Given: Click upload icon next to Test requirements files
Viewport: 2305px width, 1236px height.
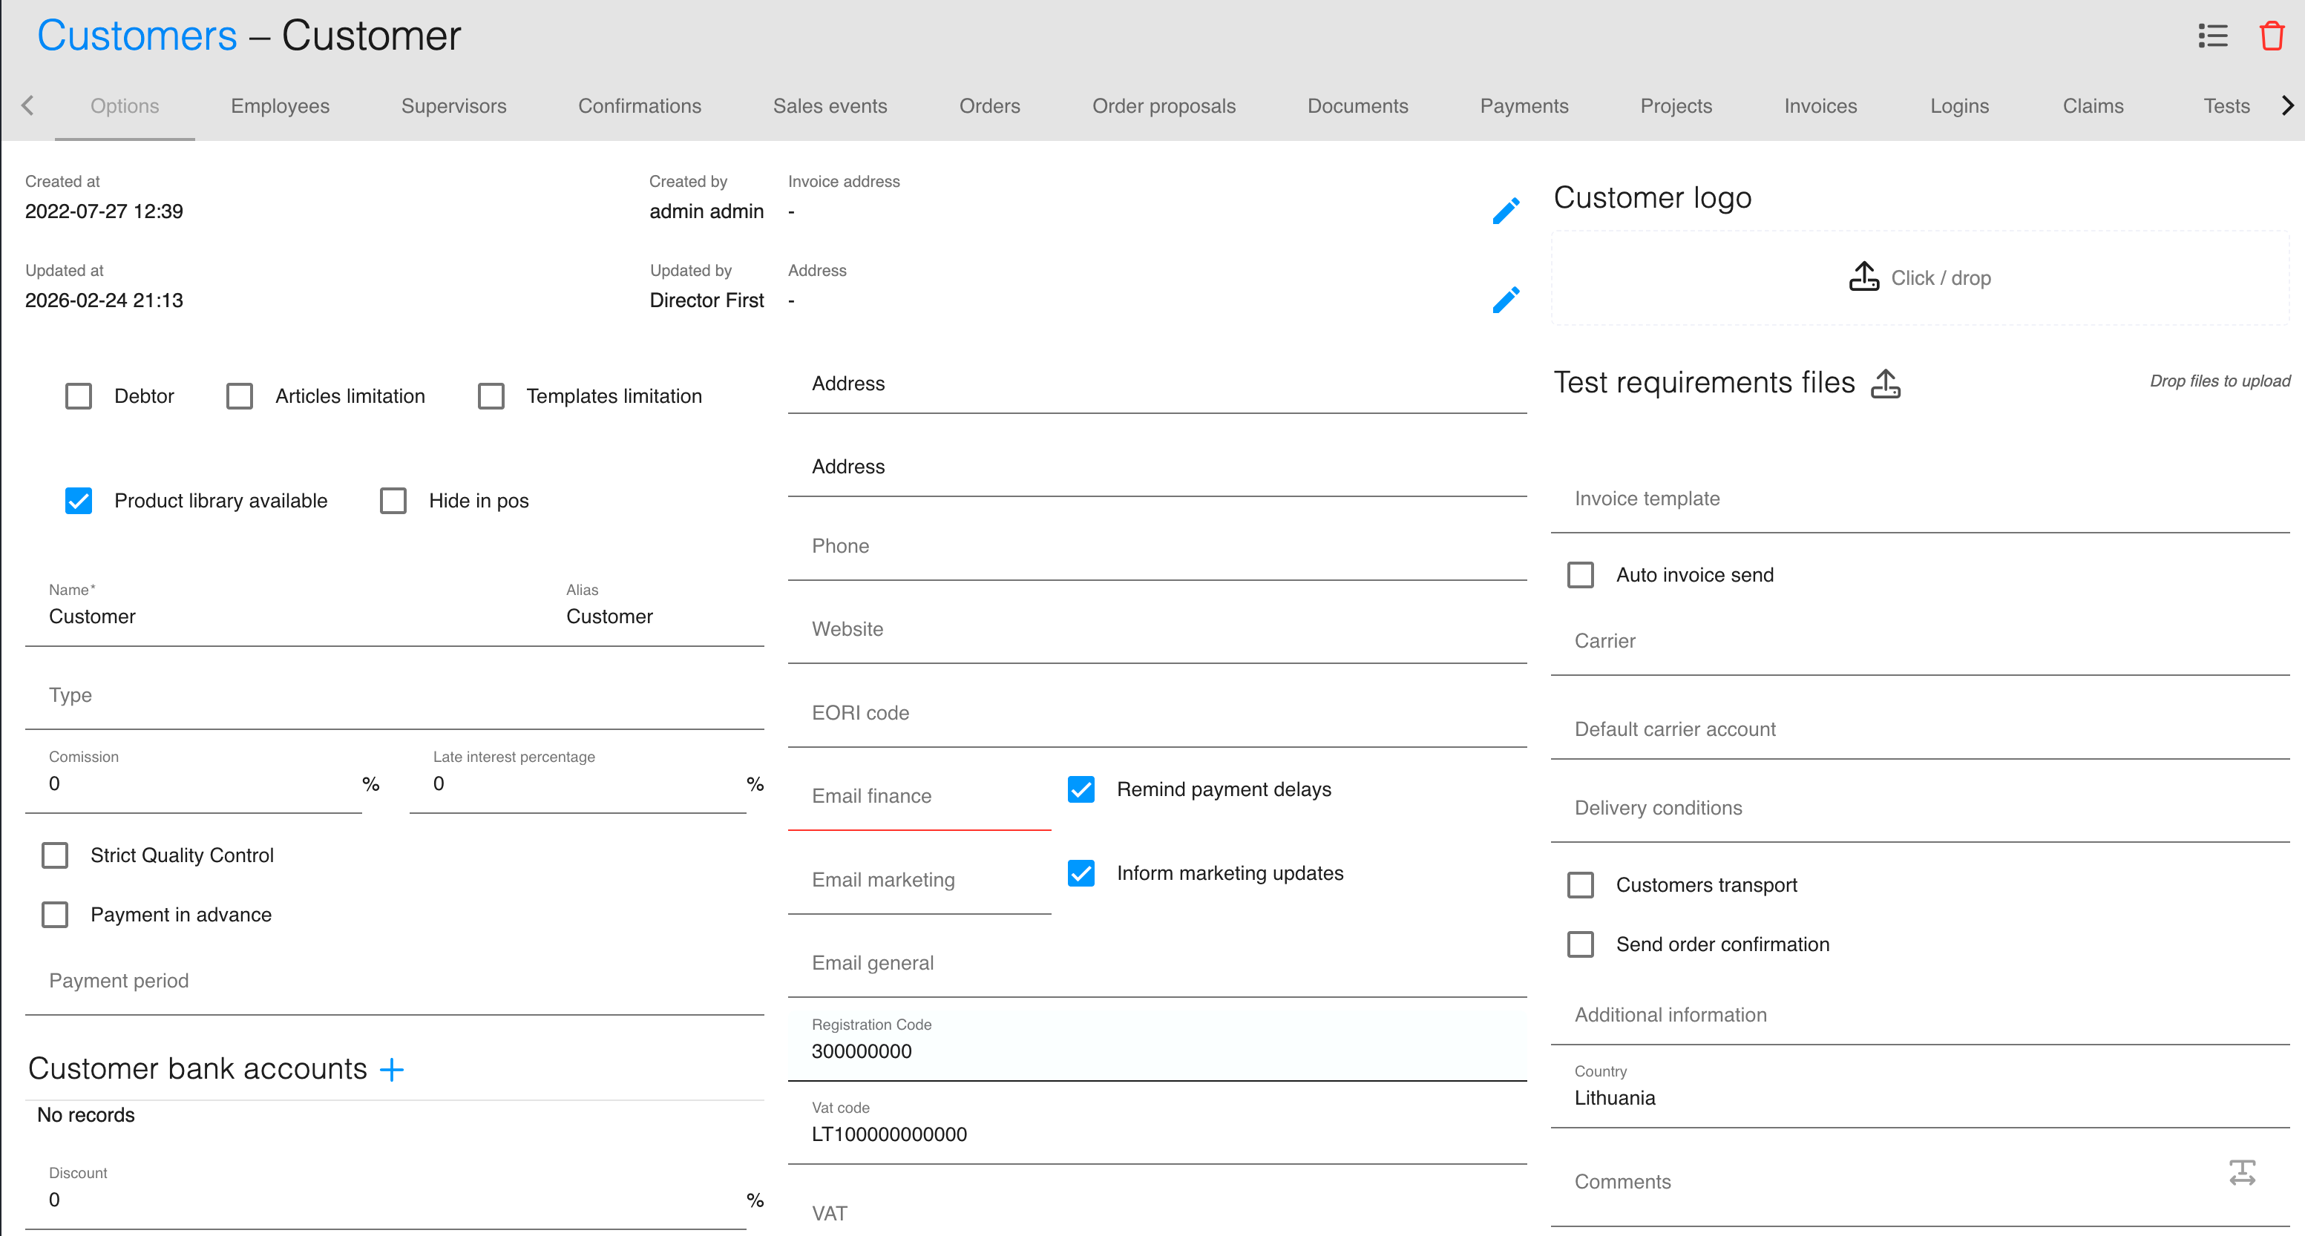Looking at the screenshot, I should [x=1886, y=384].
